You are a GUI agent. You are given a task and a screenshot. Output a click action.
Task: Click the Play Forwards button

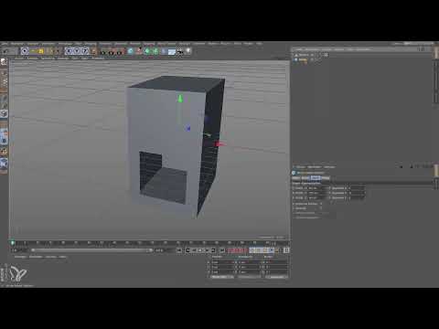point(200,250)
